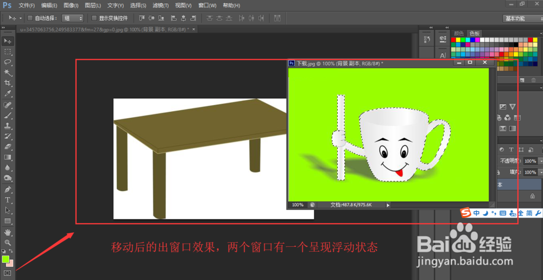
Task: Expand status bar arrow in 下载.jpg window
Action: click(x=388, y=205)
